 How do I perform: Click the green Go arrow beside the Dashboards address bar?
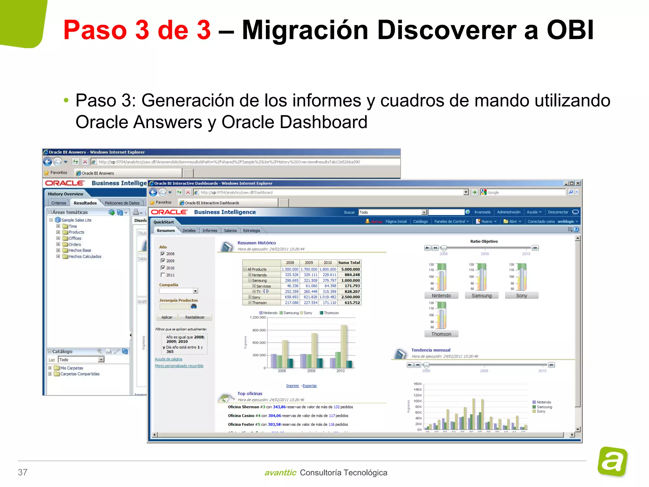coord(474,192)
